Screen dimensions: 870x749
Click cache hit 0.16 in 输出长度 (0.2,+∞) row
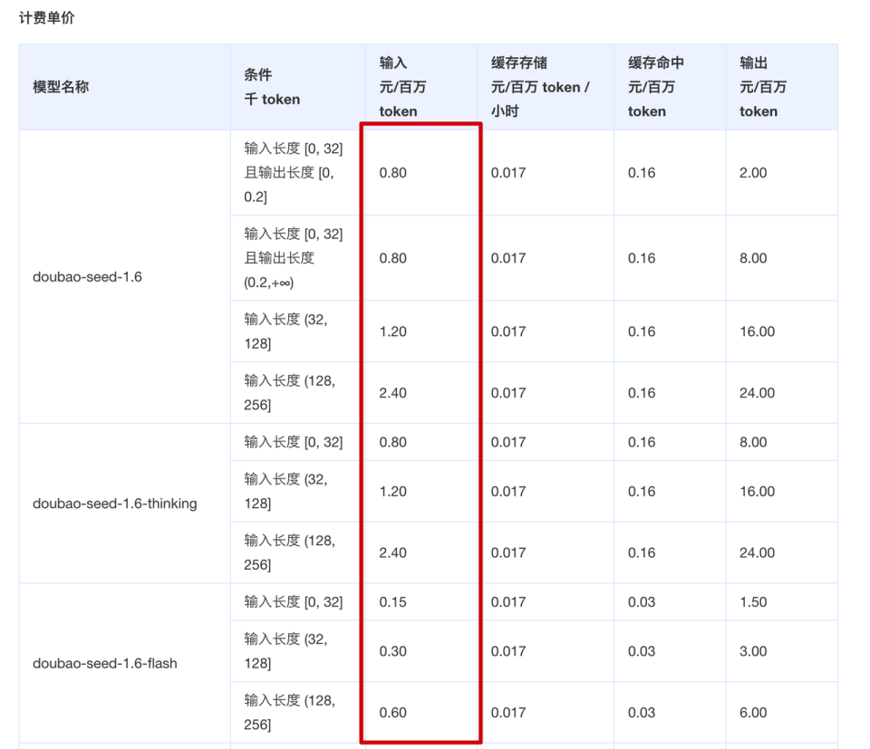coord(642,258)
